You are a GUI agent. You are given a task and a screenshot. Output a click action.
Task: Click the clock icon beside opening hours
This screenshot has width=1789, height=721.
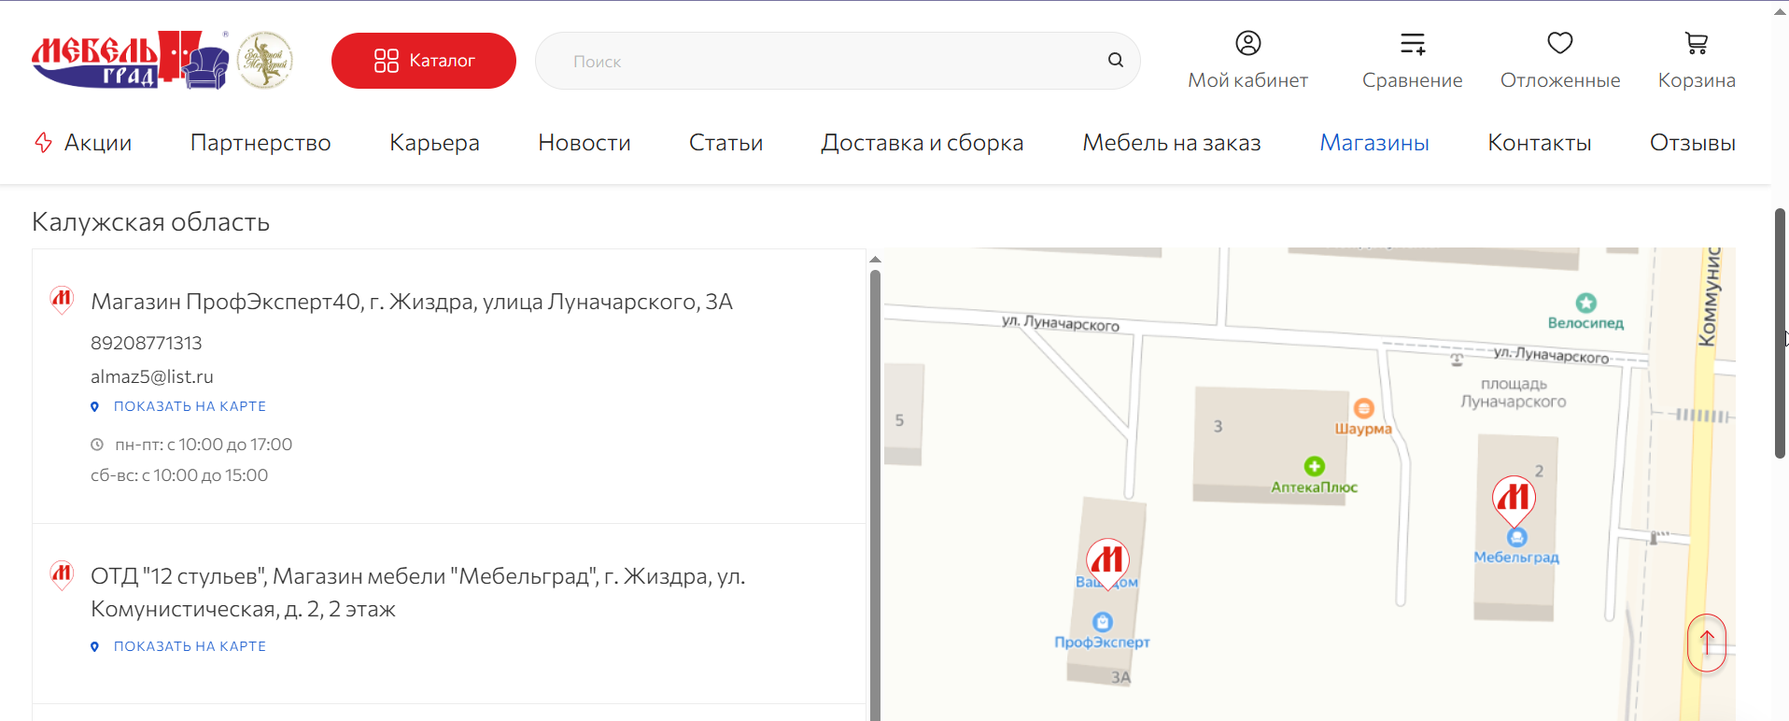pos(96,445)
